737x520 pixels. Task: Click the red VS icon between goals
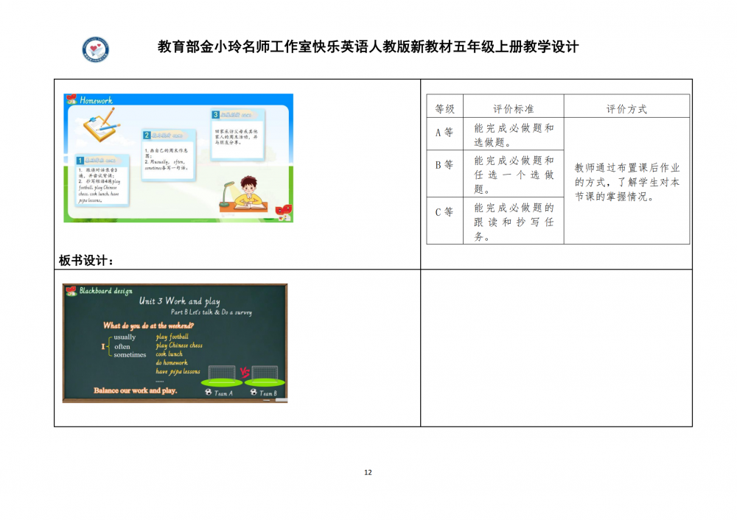[245, 373]
